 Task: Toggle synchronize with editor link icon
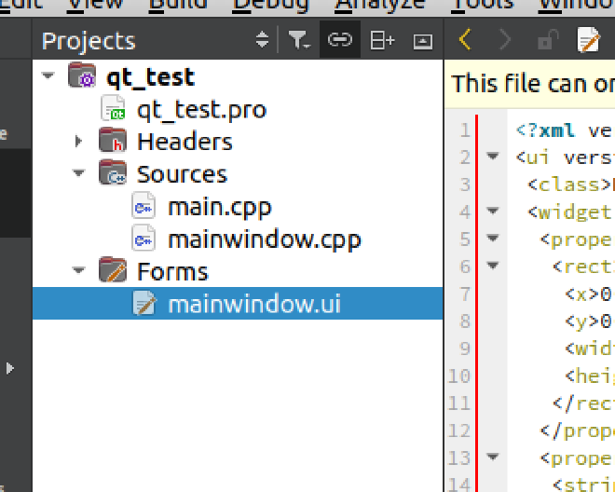point(340,40)
